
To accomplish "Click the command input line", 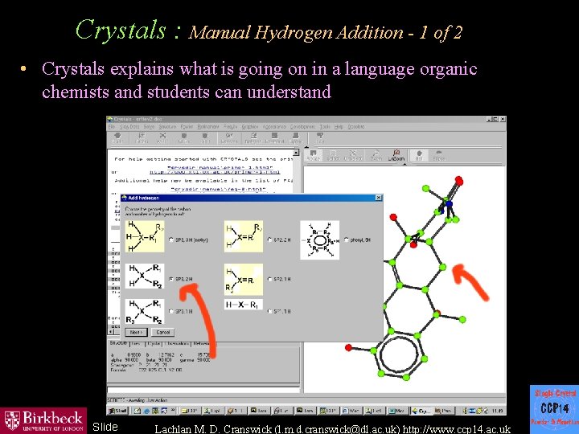I will pos(203,390).
